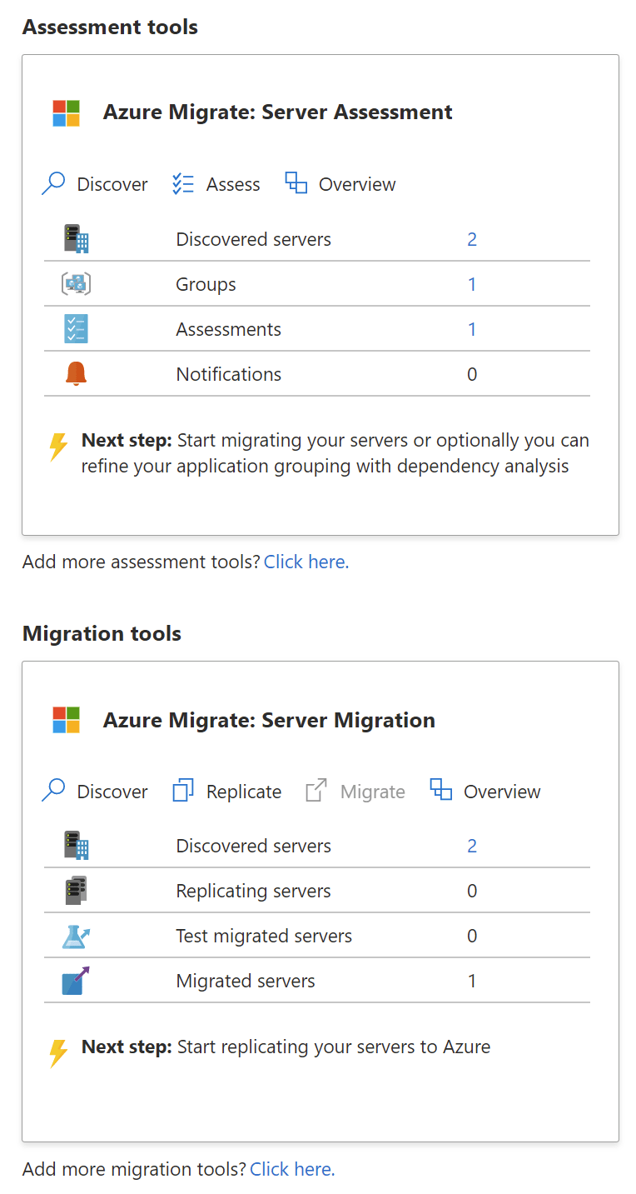Click the greyed Migrate icon
This screenshot has width=636, height=1194.
point(316,791)
